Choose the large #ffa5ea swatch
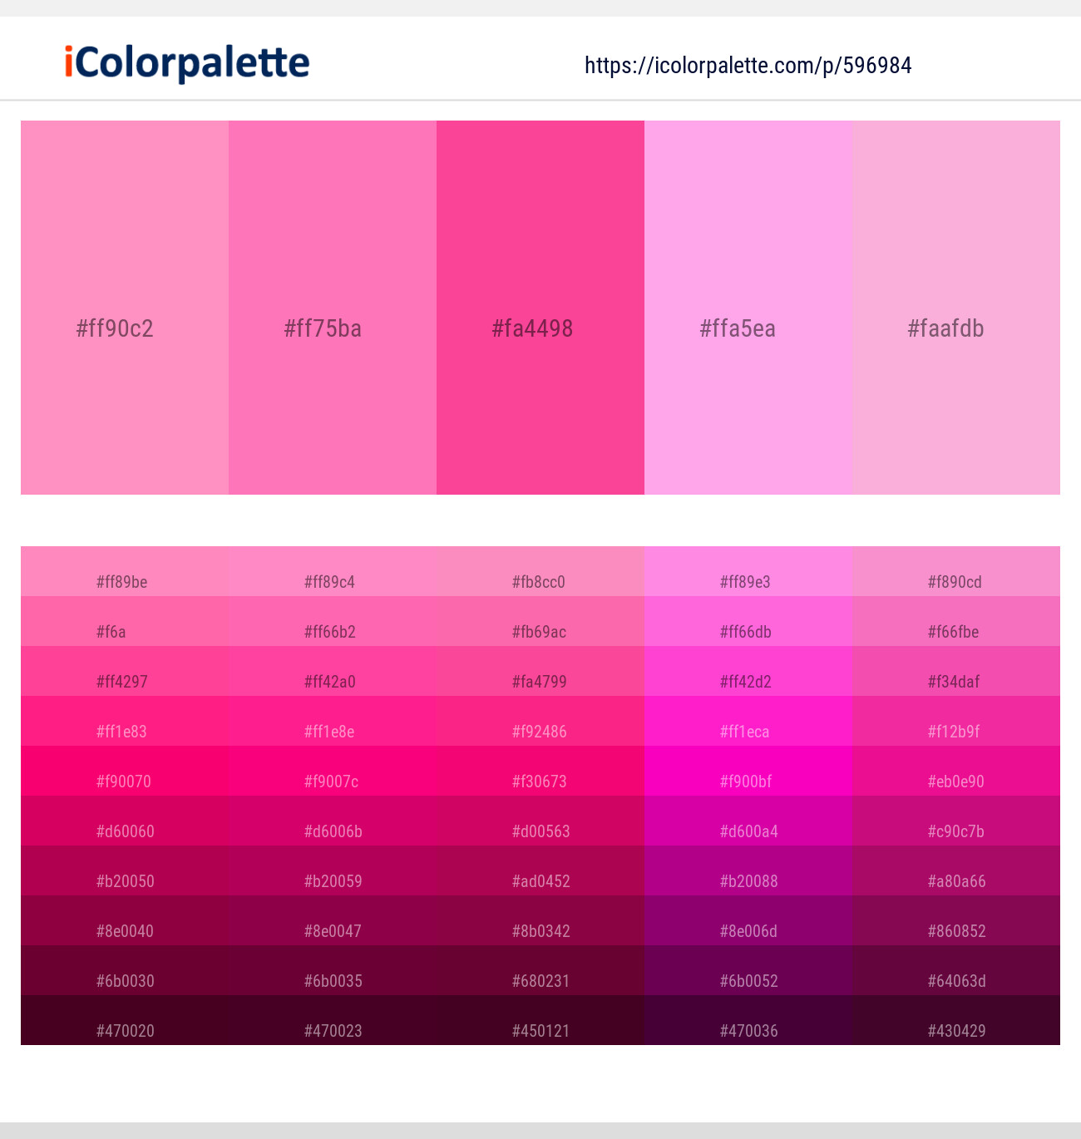This screenshot has width=1081, height=1139. 748,308
